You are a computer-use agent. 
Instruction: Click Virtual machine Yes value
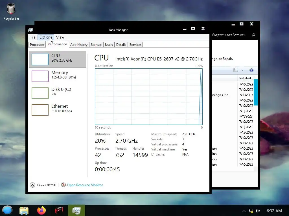coord(185,149)
